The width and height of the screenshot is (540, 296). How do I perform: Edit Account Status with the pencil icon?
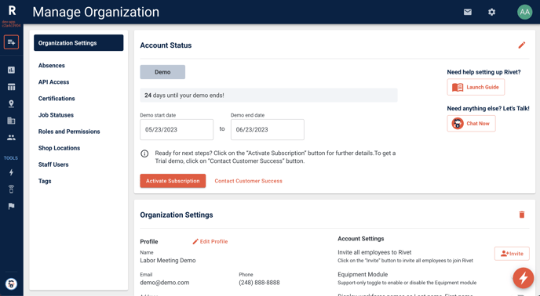522,45
